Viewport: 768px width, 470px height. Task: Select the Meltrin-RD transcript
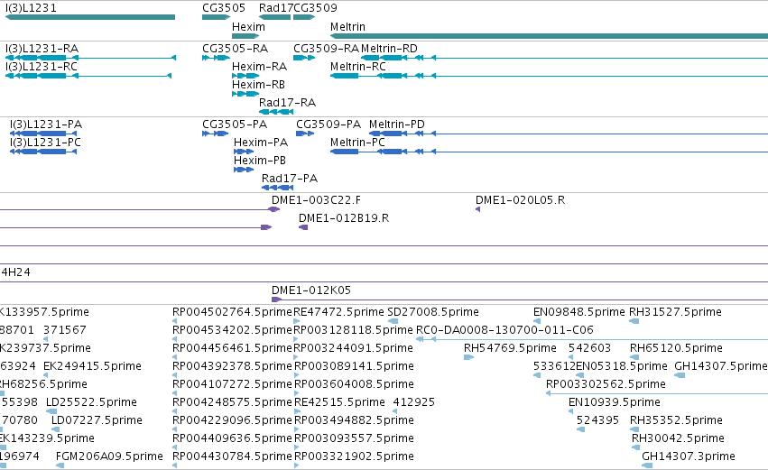pos(564,58)
